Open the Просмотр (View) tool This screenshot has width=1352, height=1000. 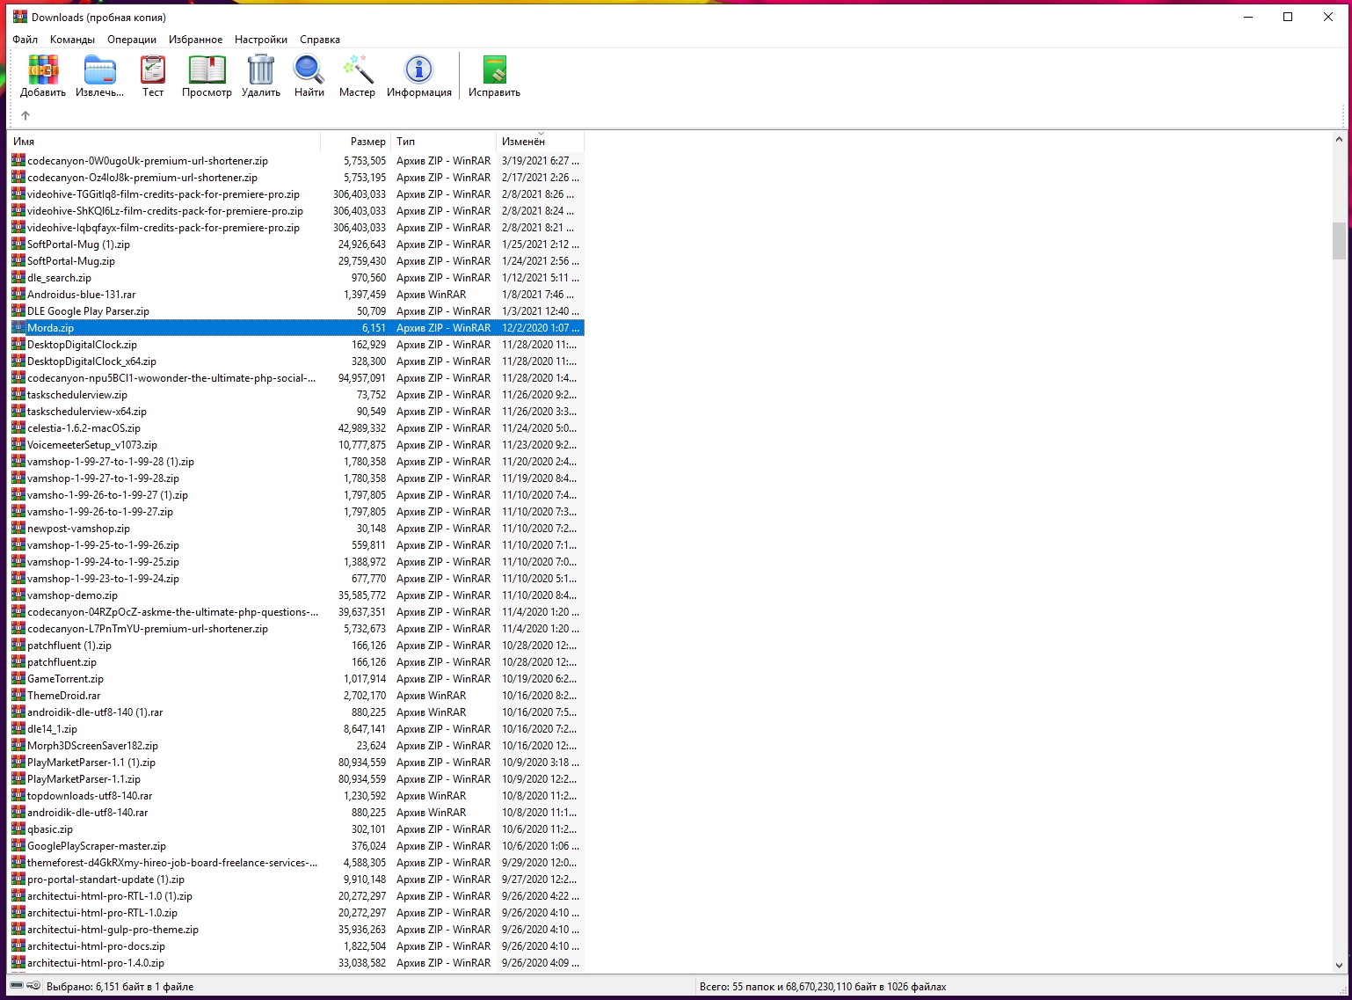pos(207,69)
